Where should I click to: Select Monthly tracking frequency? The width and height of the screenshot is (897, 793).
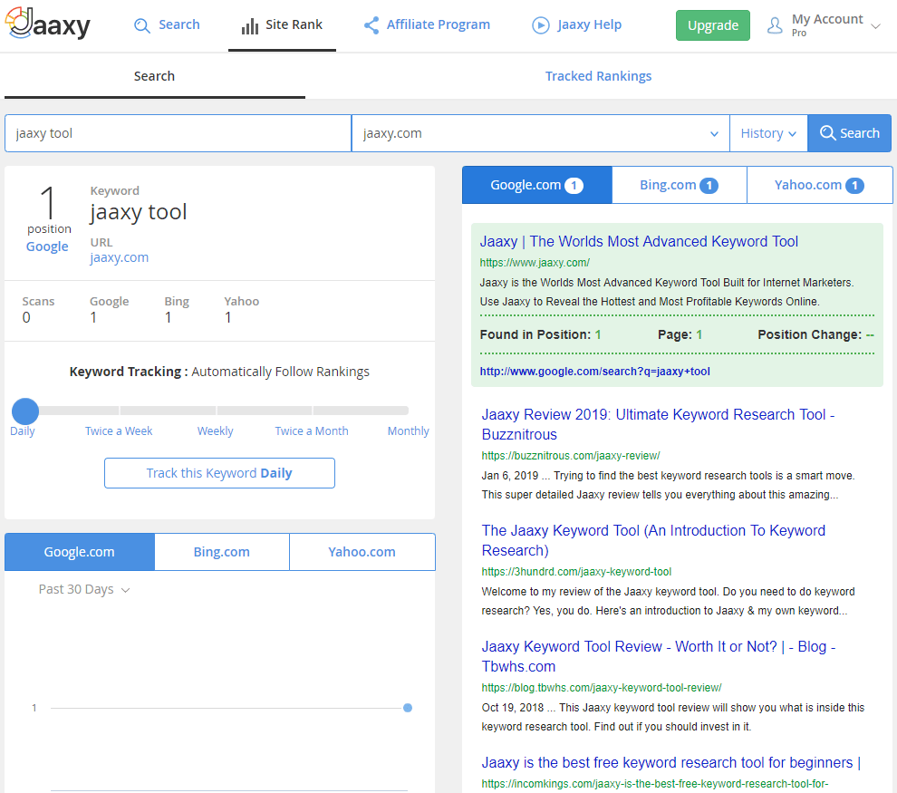pos(408,430)
